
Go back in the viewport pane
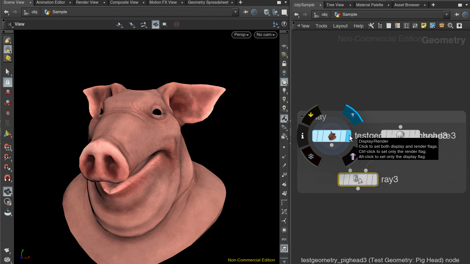[x=6, y=12]
